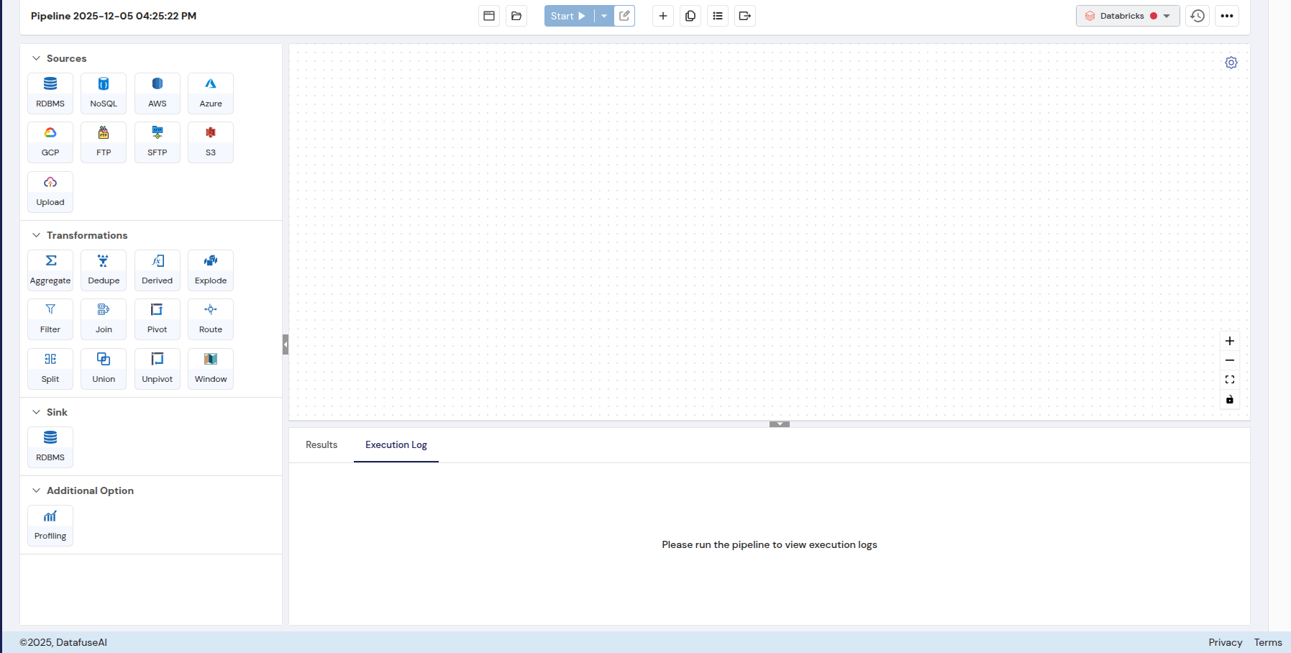Open the Databricks environment dropdown

click(1127, 16)
